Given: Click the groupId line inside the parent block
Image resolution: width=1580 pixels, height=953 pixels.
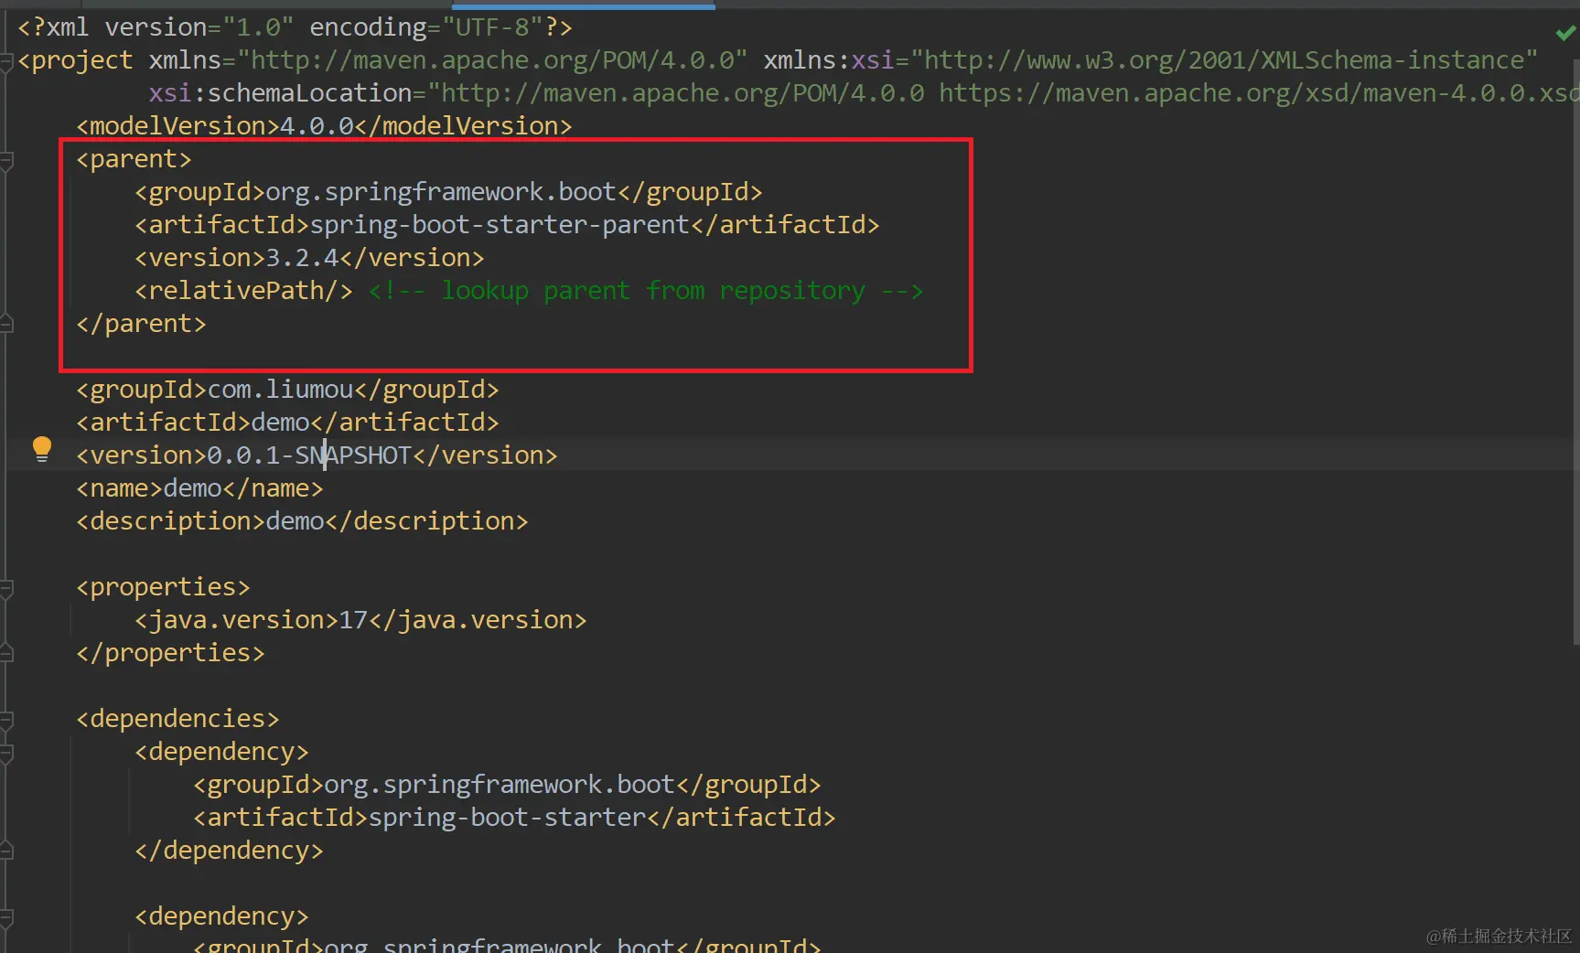Looking at the screenshot, I should 448,192.
